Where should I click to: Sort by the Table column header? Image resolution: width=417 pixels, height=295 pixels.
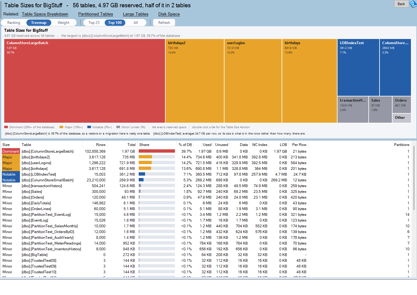click(51, 145)
